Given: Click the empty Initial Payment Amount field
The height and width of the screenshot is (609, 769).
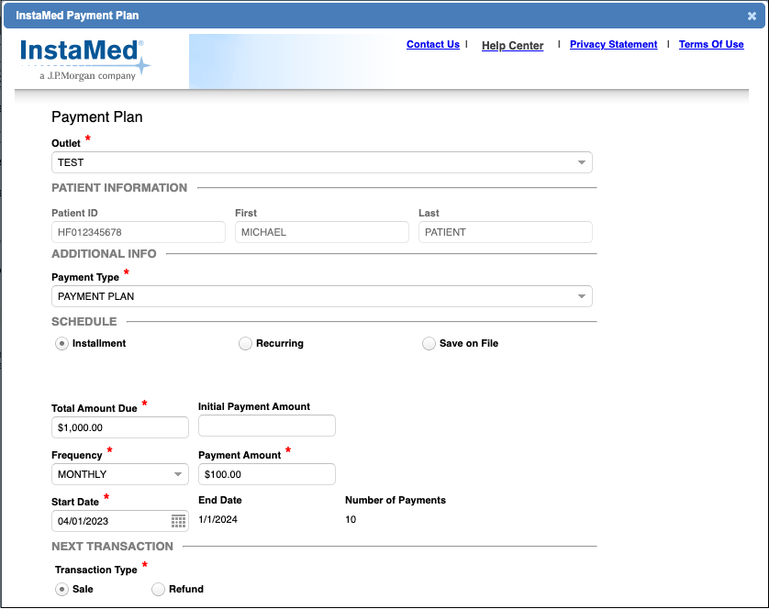Looking at the screenshot, I should point(267,426).
